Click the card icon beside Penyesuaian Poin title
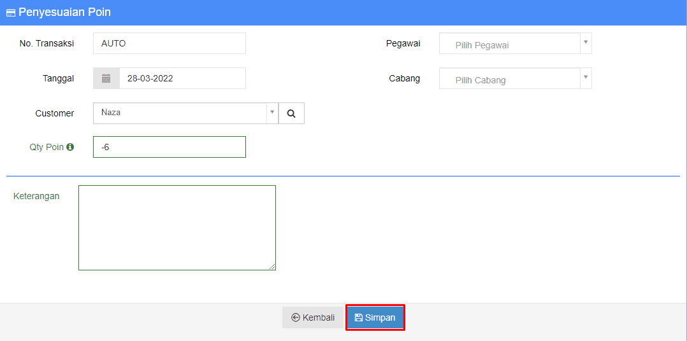The height and width of the screenshot is (341, 687). click(11, 13)
